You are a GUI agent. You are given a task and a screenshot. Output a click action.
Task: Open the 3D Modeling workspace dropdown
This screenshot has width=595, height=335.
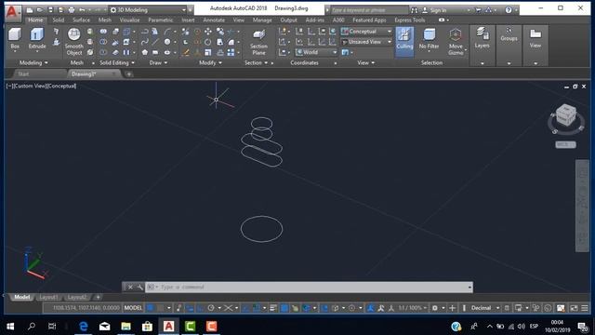point(148,10)
